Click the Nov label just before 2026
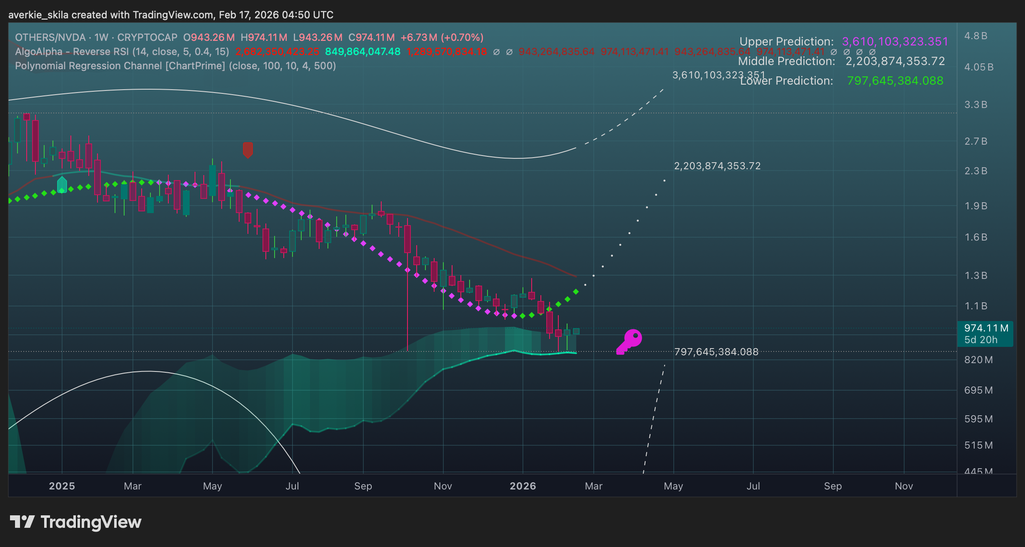This screenshot has height=547, width=1025. [x=443, y=486]
